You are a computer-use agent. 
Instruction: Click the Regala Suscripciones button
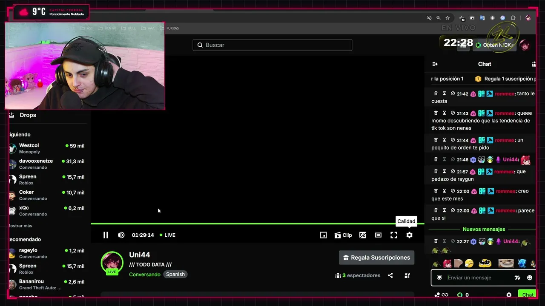pos(376,258)
